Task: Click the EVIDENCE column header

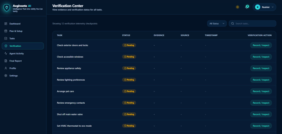Action: 159,35
